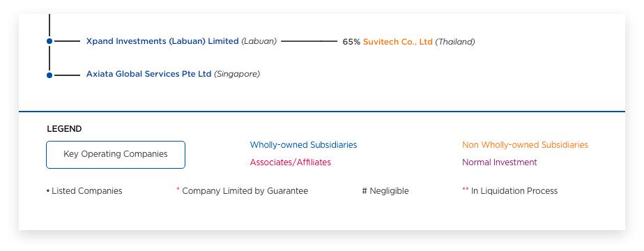This screenshot has height=251, width=644.
Task: Click the # Negligible legend item
Action: coord(385,191)
